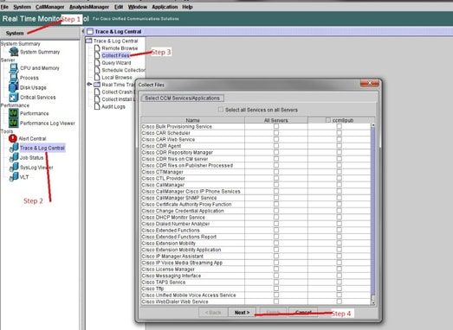This screenshot has width=453, height=330.
Task: Click the Trace & Log Central root folder icon
Action: (89, 41)
